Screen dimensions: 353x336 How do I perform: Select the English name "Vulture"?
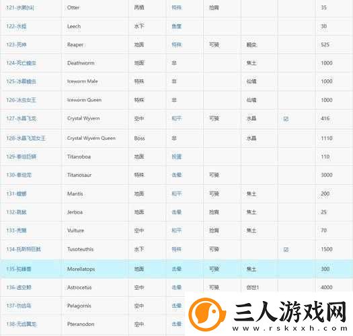[75, 230]
